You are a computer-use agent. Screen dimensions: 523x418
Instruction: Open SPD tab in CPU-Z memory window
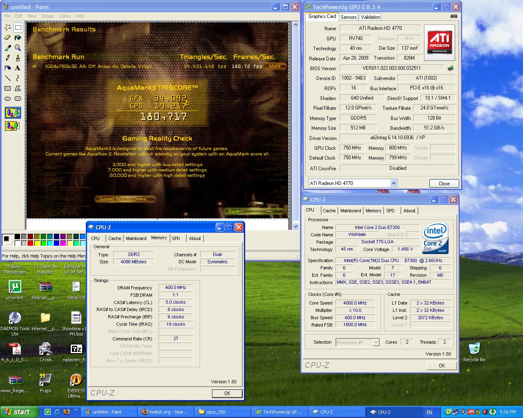tap(176, 238)
